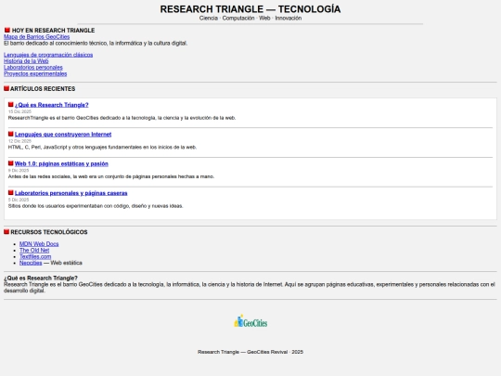Click red icon next to Web 1.0 article
The image size is (501, 376).
pos(10,163)
